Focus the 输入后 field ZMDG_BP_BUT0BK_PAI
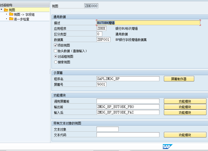The image size is (208, 151). (128, 112)
